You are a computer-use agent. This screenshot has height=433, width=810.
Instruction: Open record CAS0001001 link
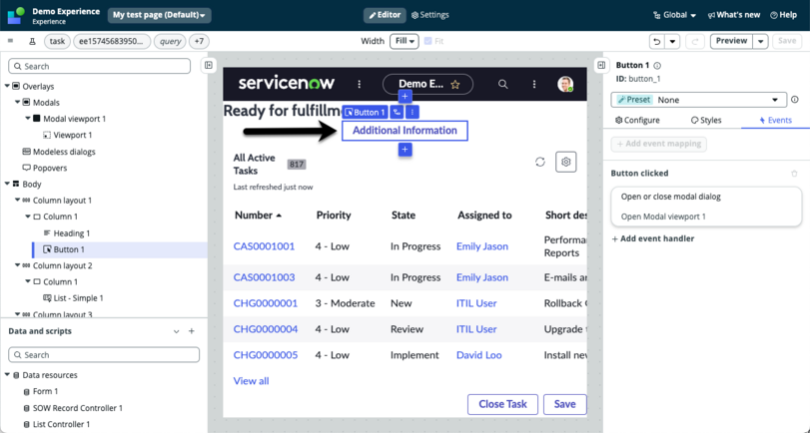[x=264, y=246]
